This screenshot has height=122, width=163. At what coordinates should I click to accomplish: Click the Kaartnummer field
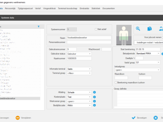79,58
